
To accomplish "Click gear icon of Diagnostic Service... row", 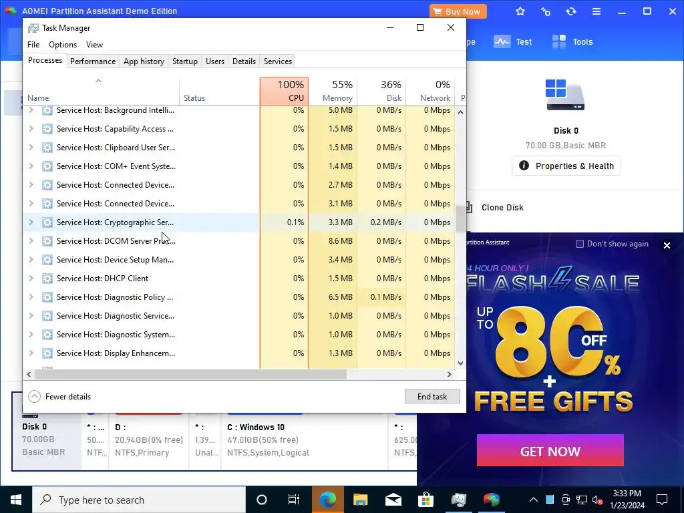I will (x=47, y=316).
